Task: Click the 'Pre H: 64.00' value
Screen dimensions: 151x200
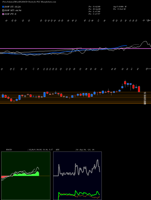Action: (95, 9)
